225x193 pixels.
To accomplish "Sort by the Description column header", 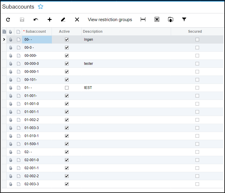I will pyautogui.click(x=126, y=32).
